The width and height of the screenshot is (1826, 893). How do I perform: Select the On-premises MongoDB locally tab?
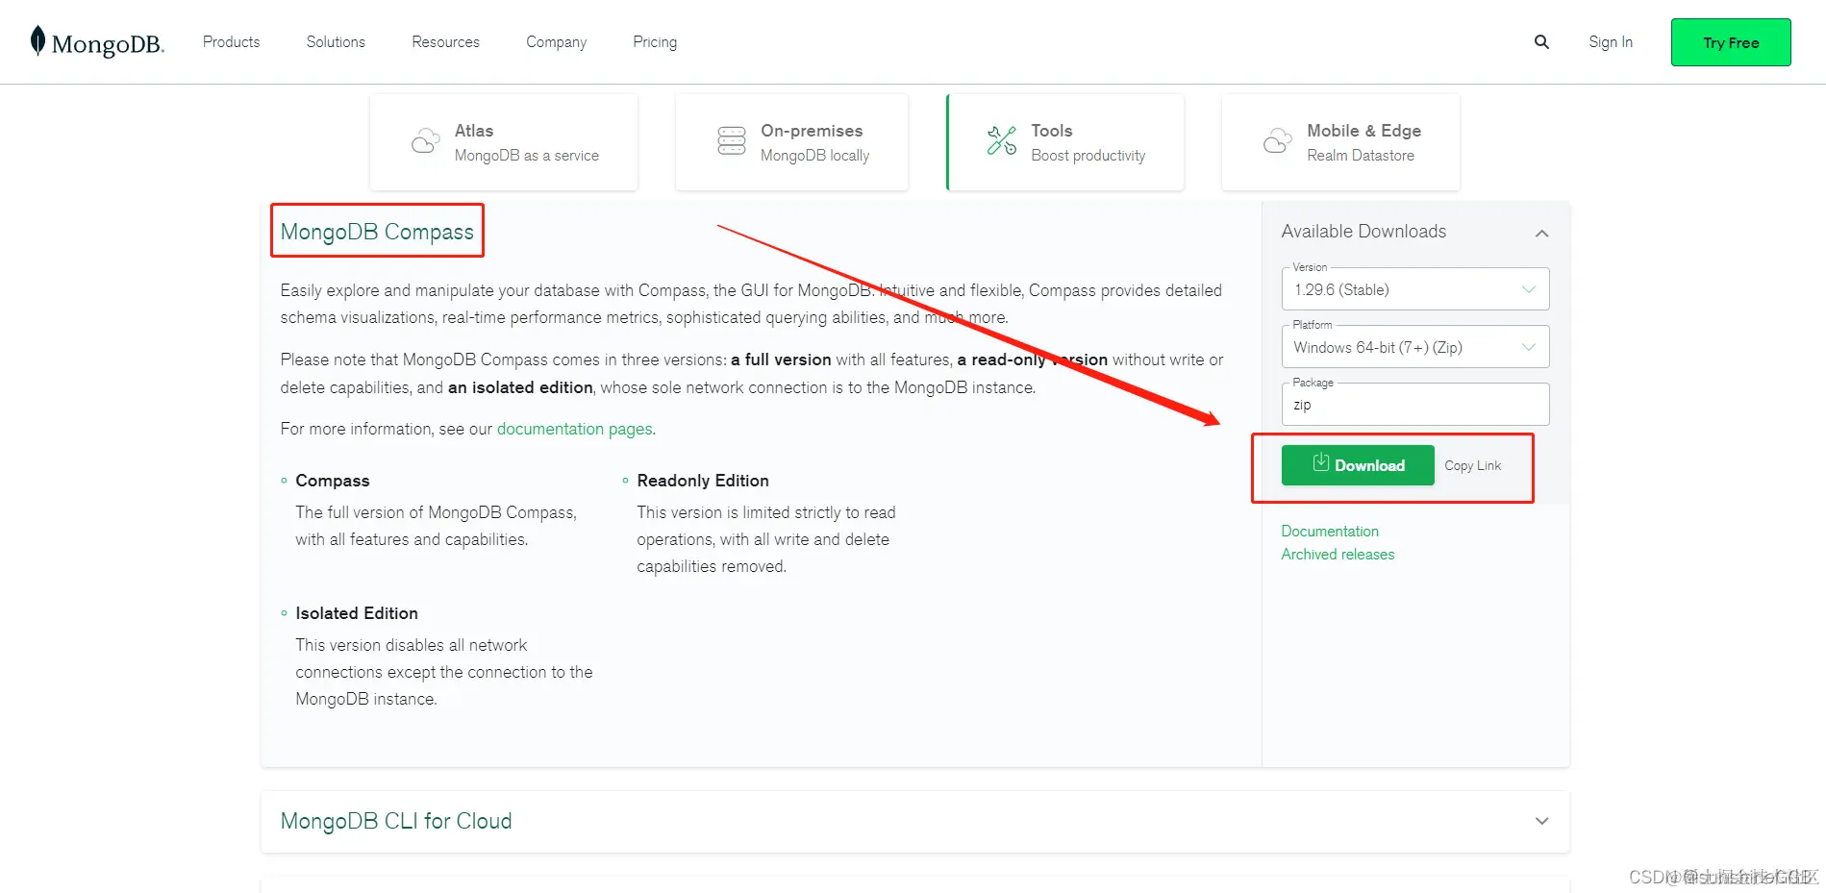pos(792,142)
